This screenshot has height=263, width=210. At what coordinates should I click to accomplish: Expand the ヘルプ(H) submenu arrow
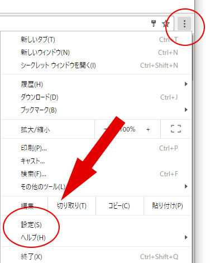(x=186, y=237)
